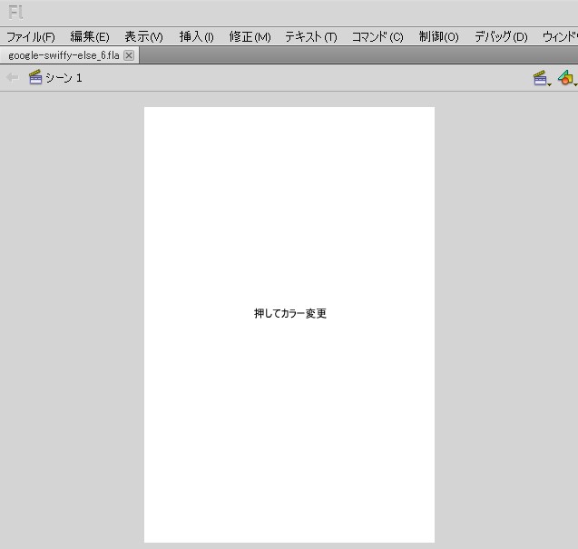Open the Edit Scene dropdown

[x=542, y=79]
